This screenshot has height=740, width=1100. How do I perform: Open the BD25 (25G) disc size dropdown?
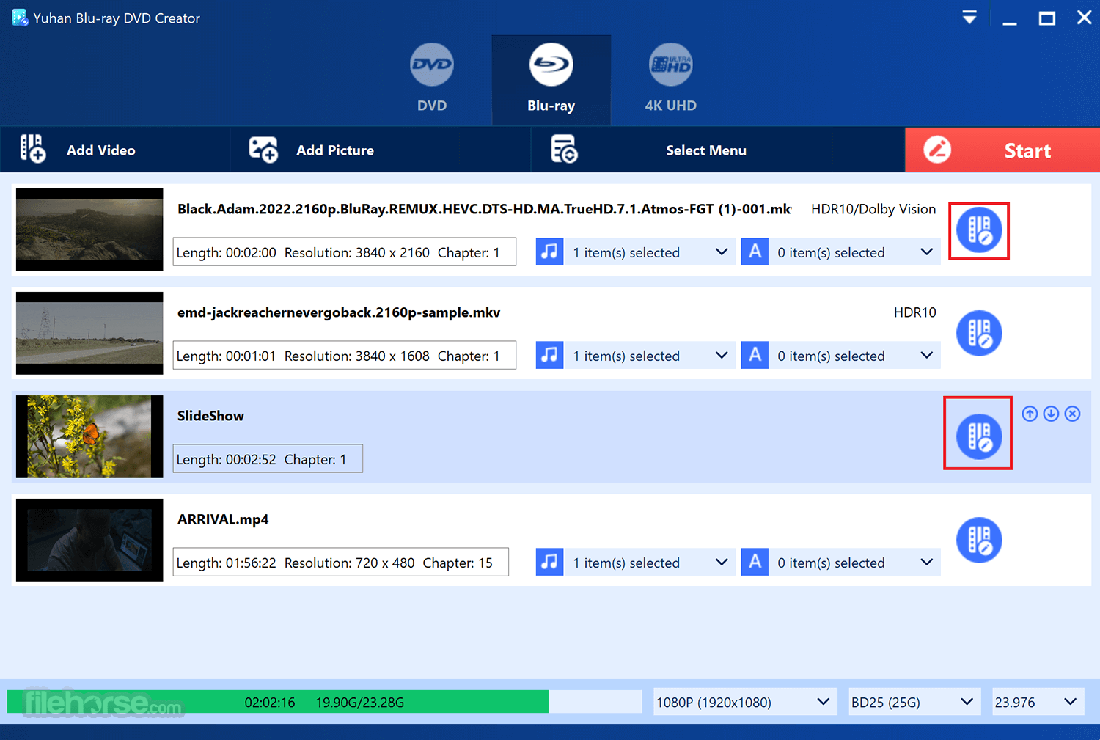914,702
